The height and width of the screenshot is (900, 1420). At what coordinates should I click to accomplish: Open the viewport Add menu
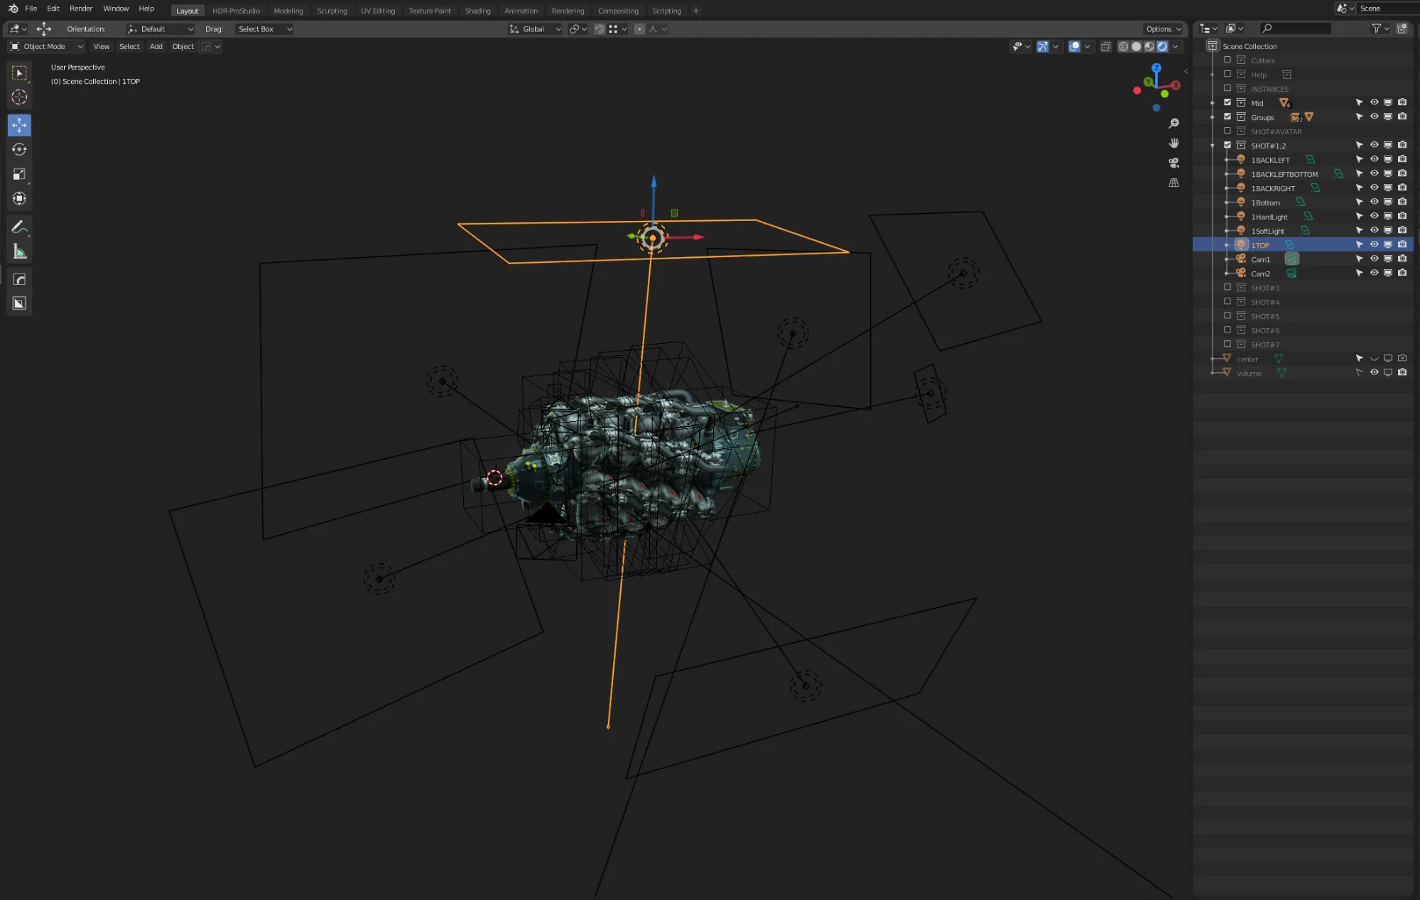pos(156,47)
